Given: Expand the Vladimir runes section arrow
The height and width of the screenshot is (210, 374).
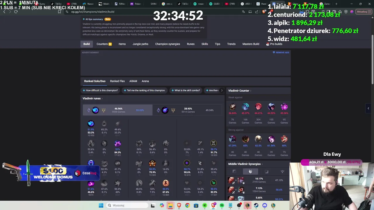Looking at the screenshot, I should click(102, 99).
